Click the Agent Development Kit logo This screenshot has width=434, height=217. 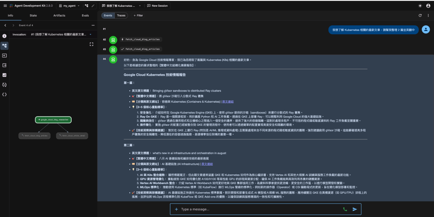(x=11, y=5)
